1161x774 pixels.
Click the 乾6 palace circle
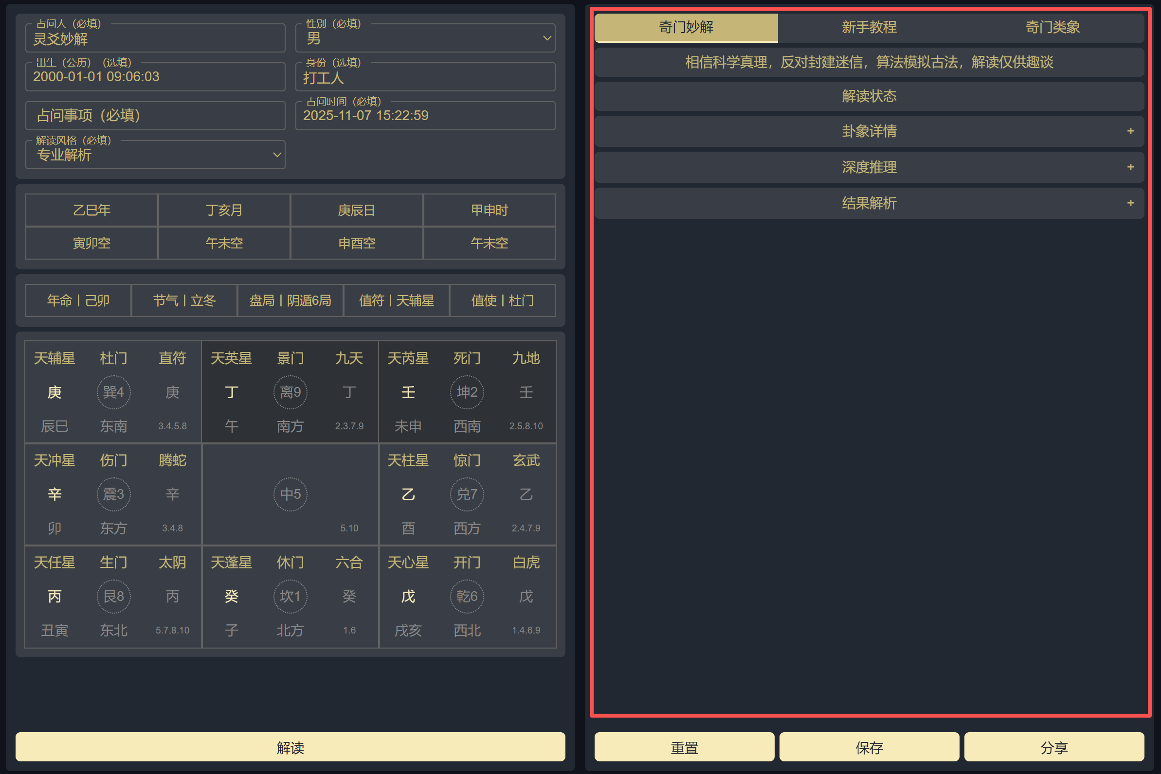pos(466,596)
